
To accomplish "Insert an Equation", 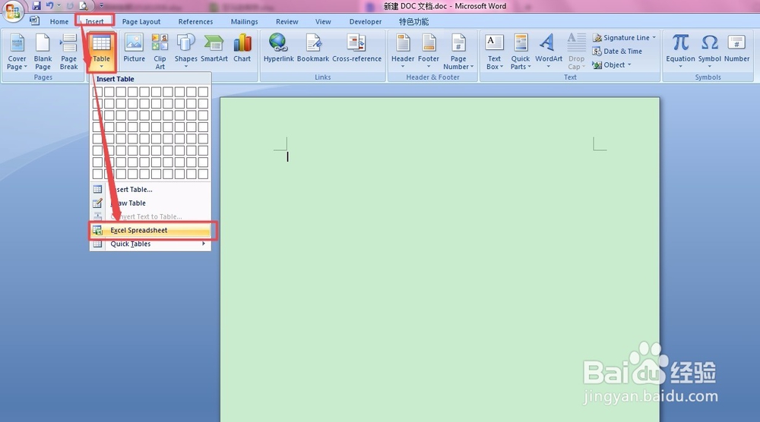I will pos(680,51).
